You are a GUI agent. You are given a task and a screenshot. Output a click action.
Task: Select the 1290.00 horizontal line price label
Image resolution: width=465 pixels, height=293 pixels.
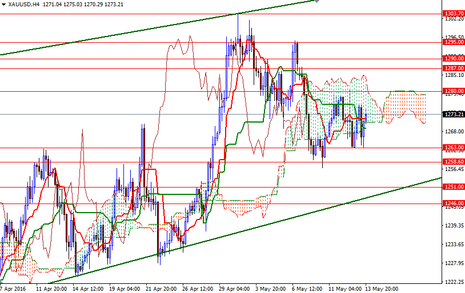454,59
